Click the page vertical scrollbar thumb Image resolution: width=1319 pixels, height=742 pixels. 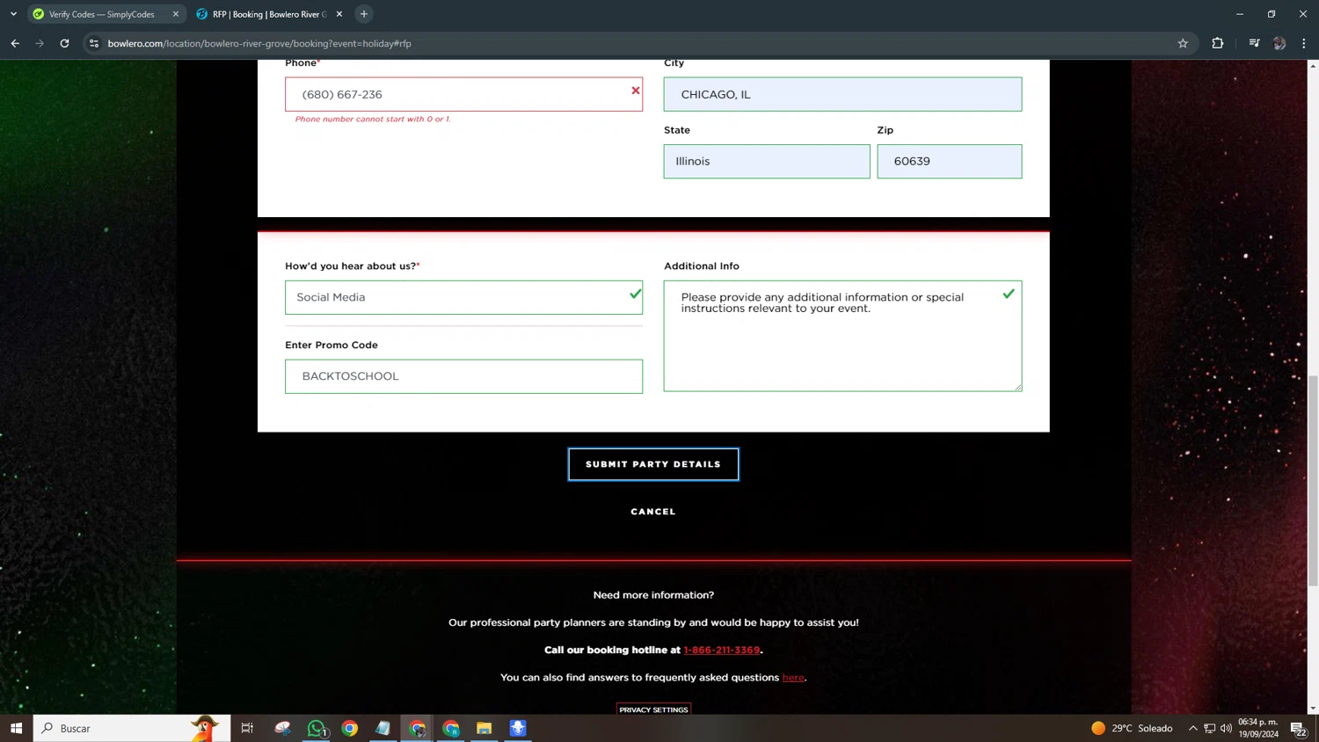[1313, 479]
